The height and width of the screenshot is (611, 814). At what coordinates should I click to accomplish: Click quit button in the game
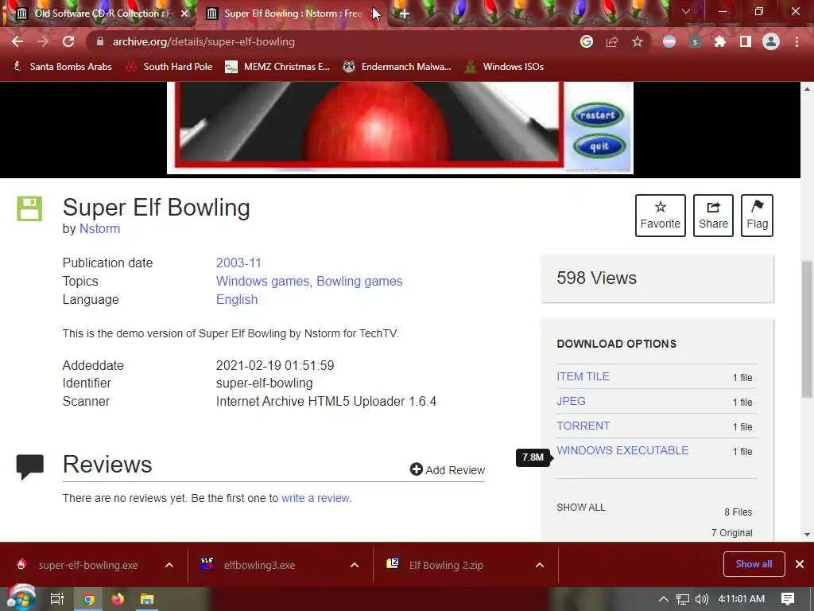pyautogui.click(x=599, y=146)
